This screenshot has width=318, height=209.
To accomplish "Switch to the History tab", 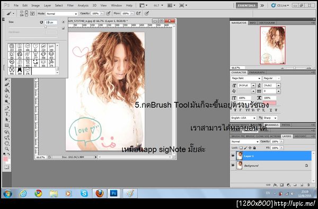I will (300, 136).
